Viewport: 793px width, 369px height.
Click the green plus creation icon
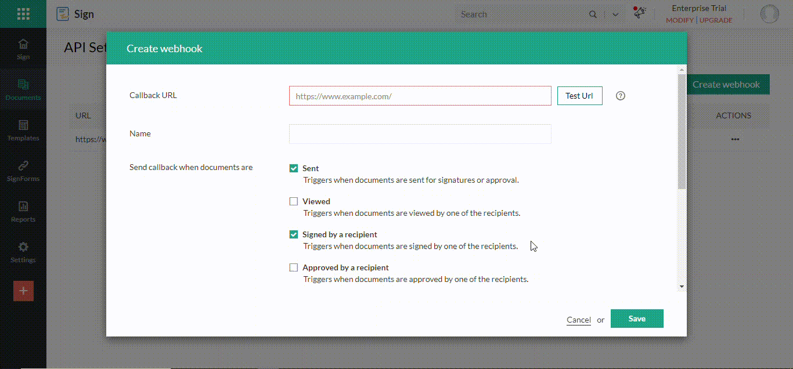(x=23, y=291)
